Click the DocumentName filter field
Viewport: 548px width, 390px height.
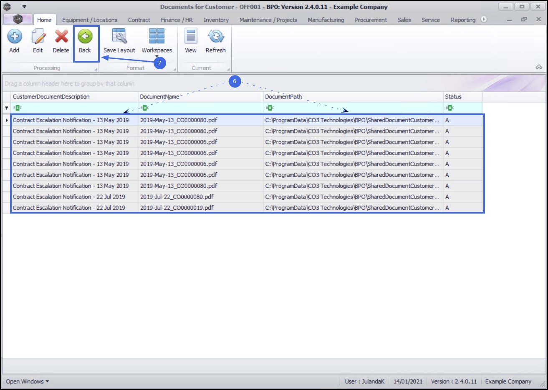point(200,108)
